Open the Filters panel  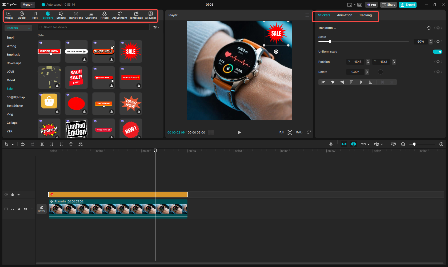[105, 15]
